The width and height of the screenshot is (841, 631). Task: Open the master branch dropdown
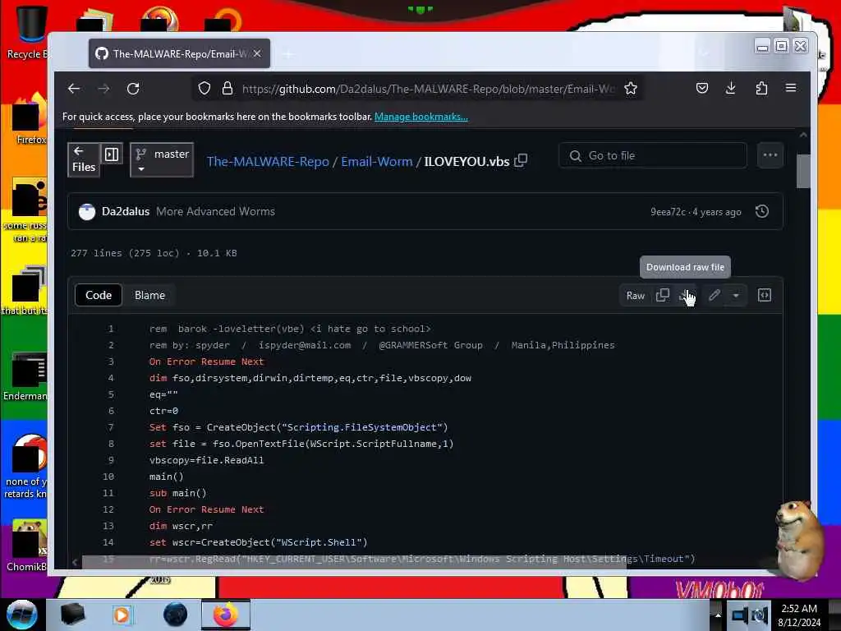[162, 160]
